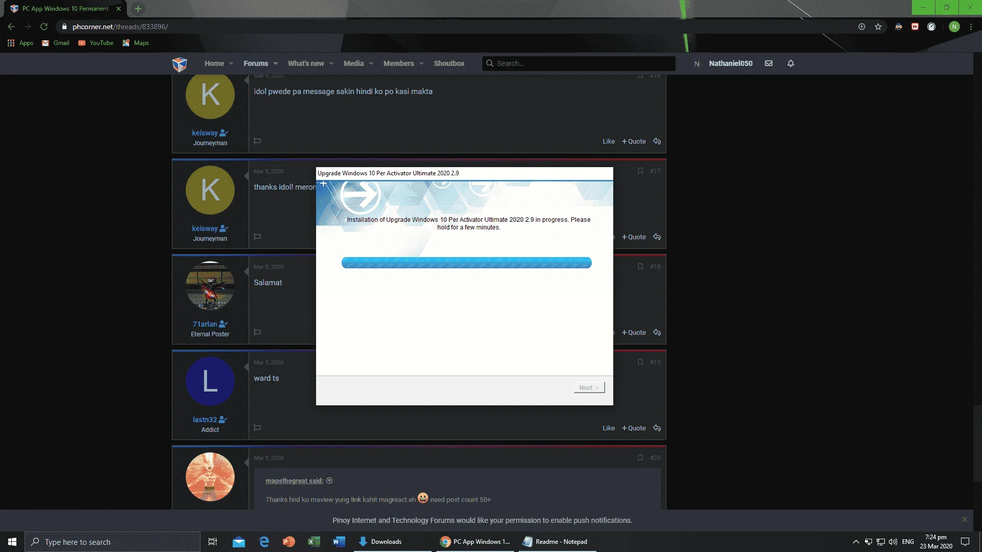The height and width of the screenshot is (552, 982).
Task: Click the browser reload icon
Action: tap(44, 27)
